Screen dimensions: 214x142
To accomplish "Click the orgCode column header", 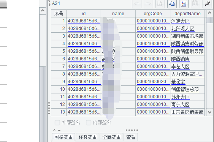I will [153, 14].
